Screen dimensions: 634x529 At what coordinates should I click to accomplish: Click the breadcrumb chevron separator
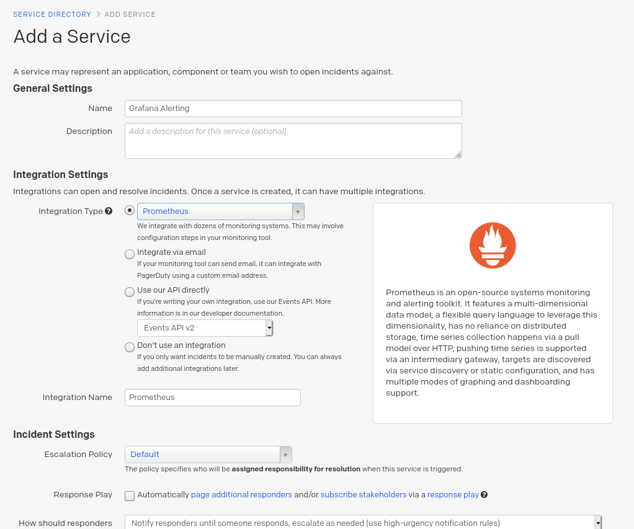98,14
